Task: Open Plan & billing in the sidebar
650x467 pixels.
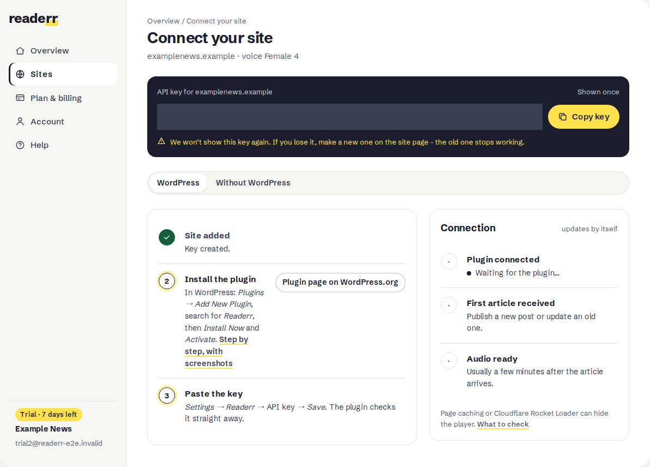Action: pos(63,98)
